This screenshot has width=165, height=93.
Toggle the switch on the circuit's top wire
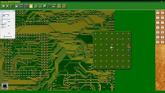pyautogui.click(x=120, y=39)
